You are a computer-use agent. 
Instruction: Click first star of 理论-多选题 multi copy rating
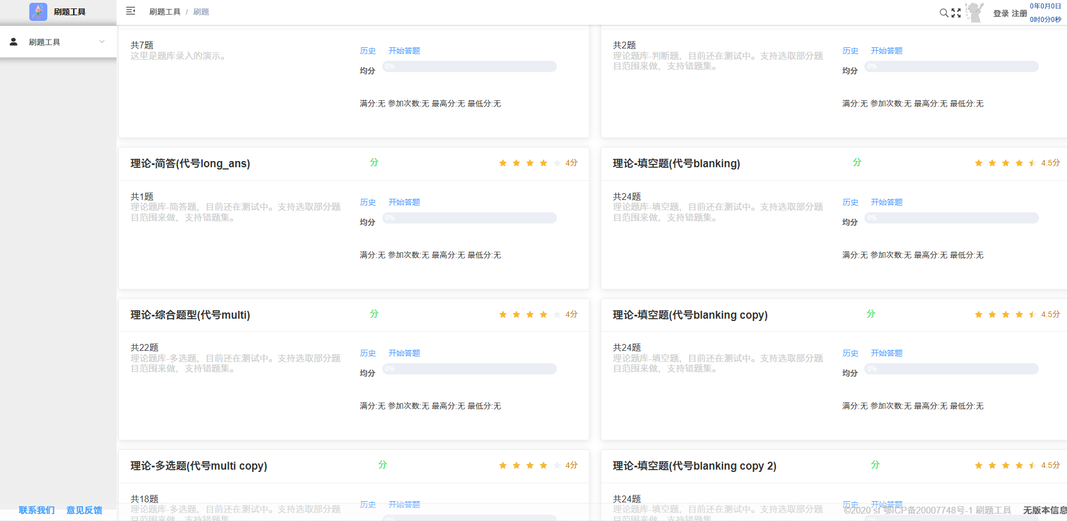(x=503, y=466)
